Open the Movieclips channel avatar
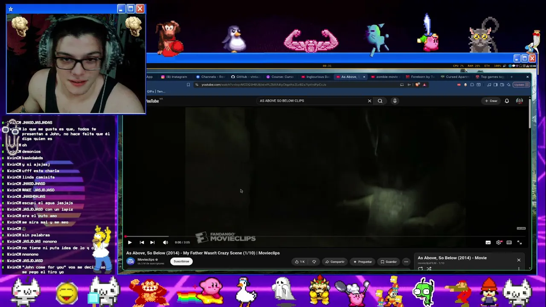This screenshot has height=307, width=546. (131, 261)
